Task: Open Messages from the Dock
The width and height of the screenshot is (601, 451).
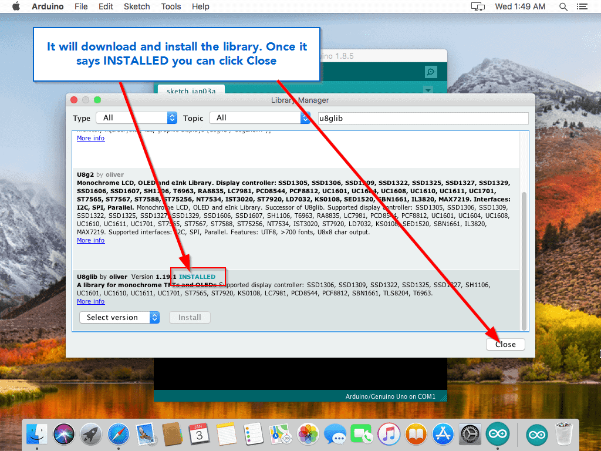Action: [x=335, y=434]
